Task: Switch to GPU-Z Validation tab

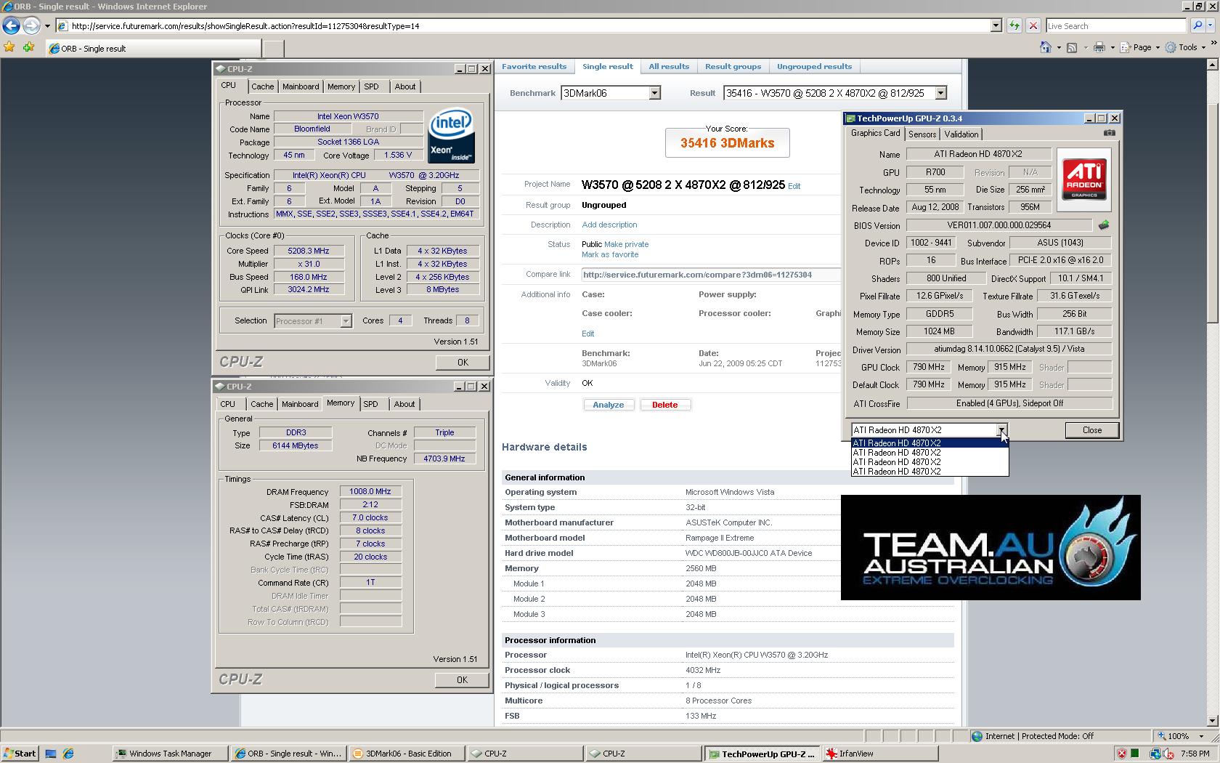Action: pyautogui.click(x=961, y=134)
